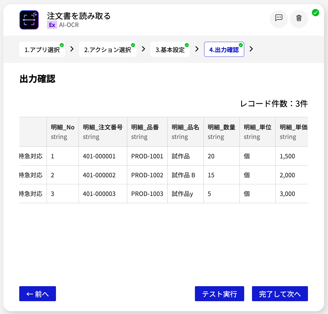Go to step 3.基本設定
Screen dimensions: 328x314
point(170,49)
